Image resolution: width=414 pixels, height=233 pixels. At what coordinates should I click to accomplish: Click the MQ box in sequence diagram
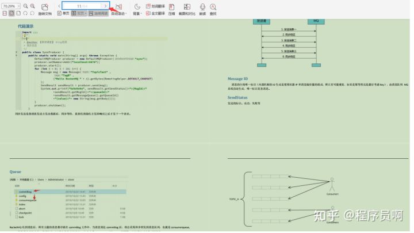316,21
